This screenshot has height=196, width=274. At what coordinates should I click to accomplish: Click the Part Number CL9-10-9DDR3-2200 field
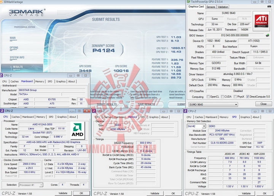pyautogui.click(x=222, y=143)
